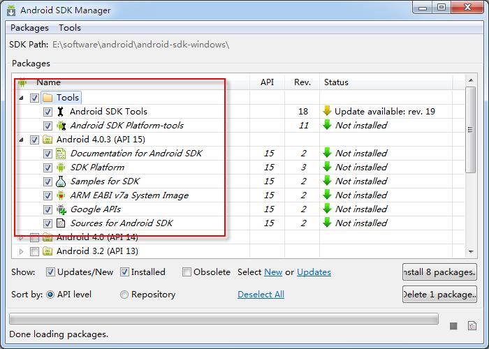The width and height of the screenshot is (489, 349).
Task: Click Delete 1 package button
Action: (x=439, y=295)
